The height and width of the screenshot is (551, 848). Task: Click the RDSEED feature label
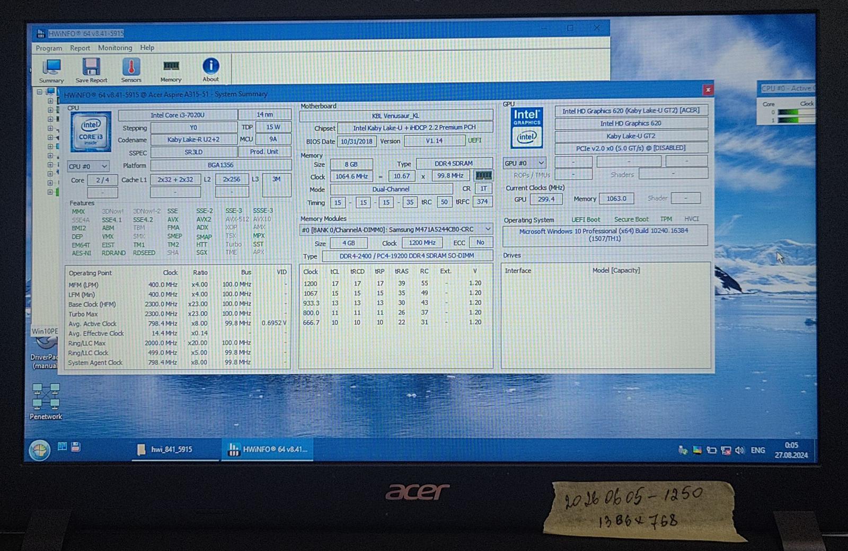point(144,253)
